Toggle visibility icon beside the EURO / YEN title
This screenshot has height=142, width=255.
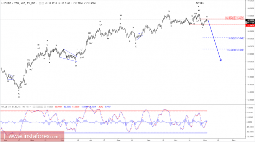(40, 3)
